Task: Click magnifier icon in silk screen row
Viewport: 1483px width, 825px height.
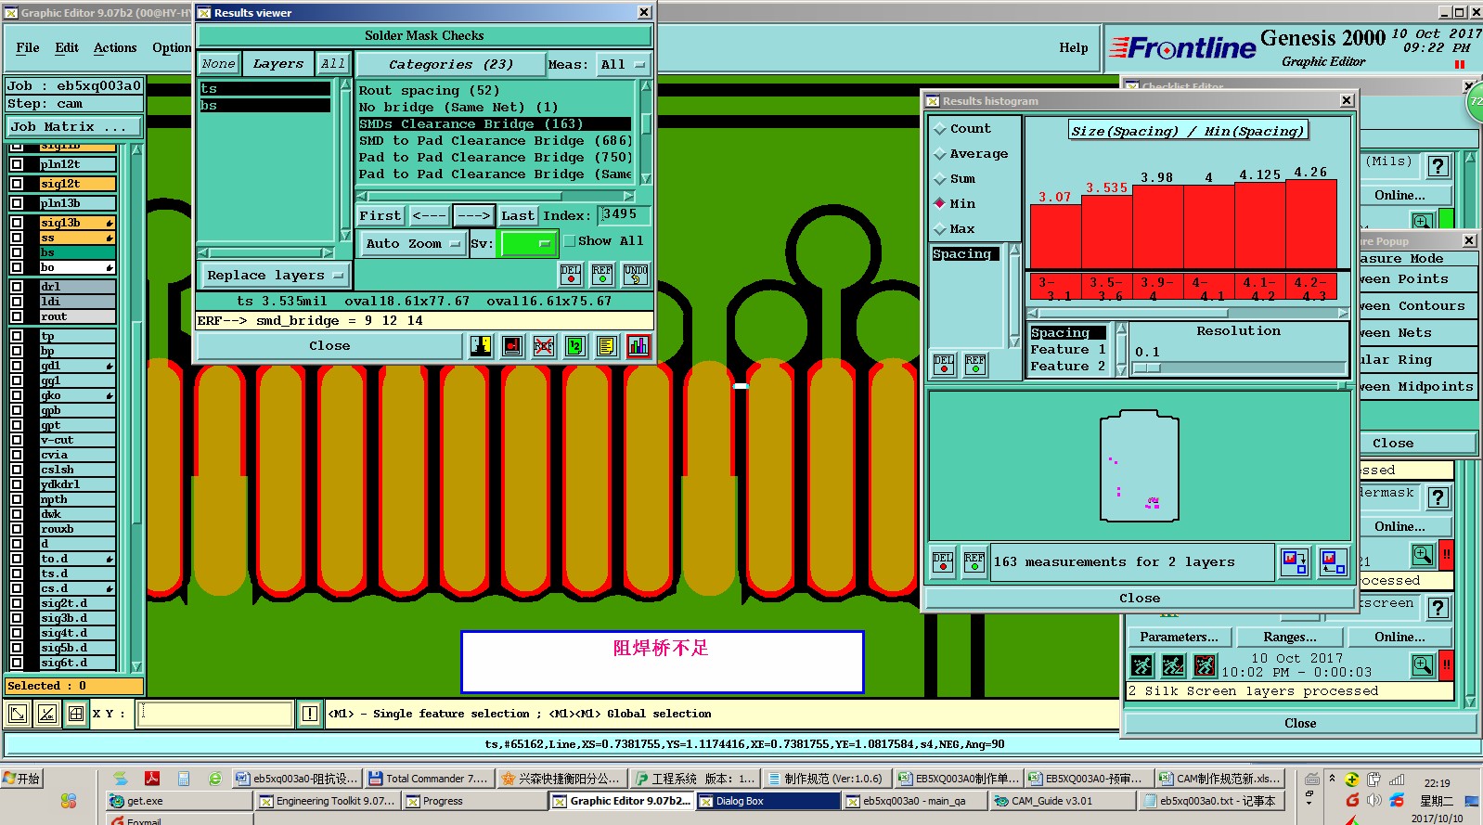Action: [1423, 664]
